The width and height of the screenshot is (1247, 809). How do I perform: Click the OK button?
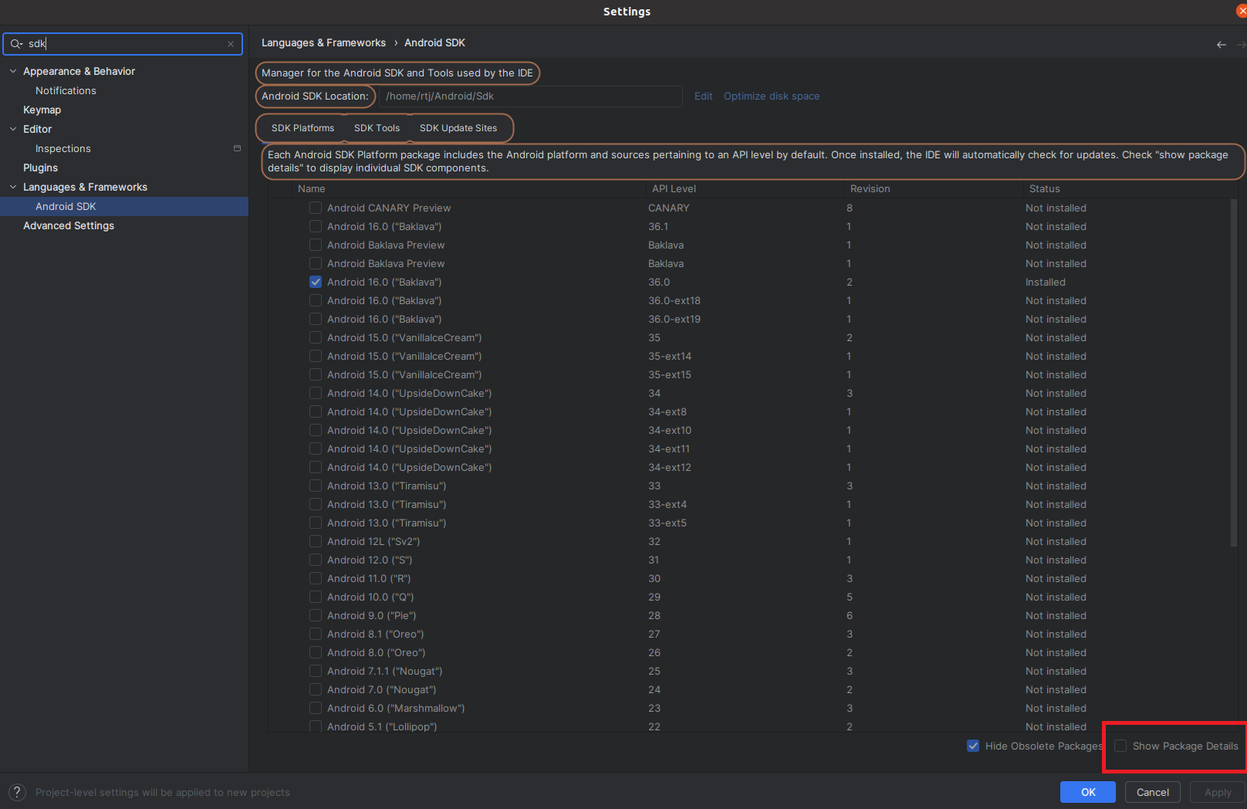1088,792
